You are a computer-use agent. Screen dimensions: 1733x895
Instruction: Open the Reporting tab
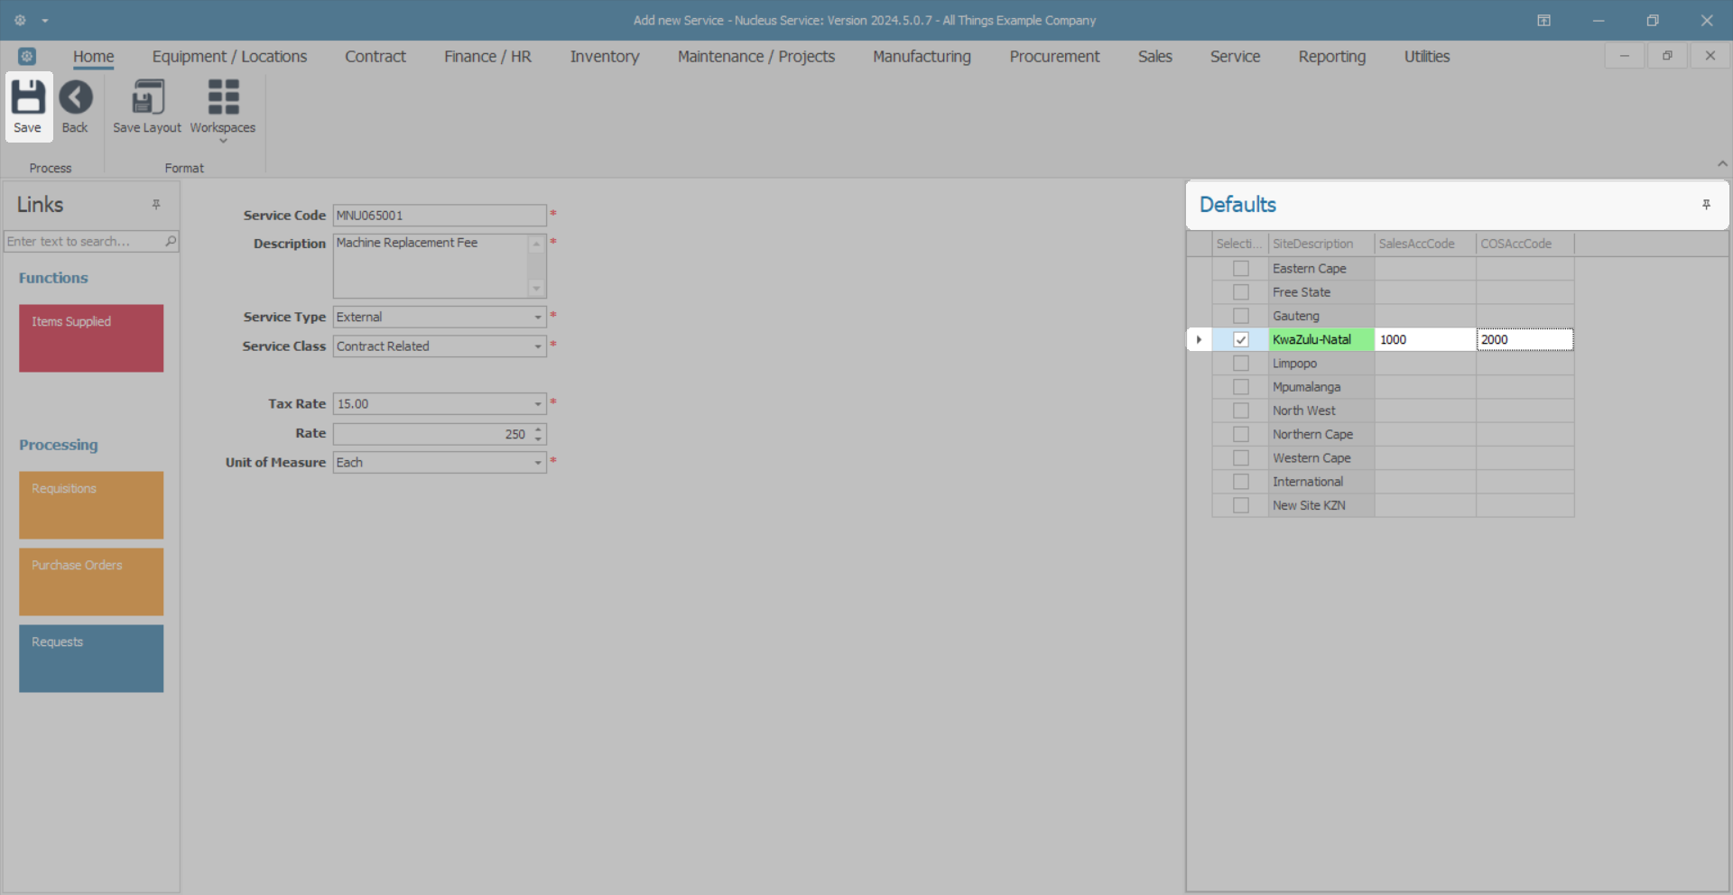point(1332,56)
